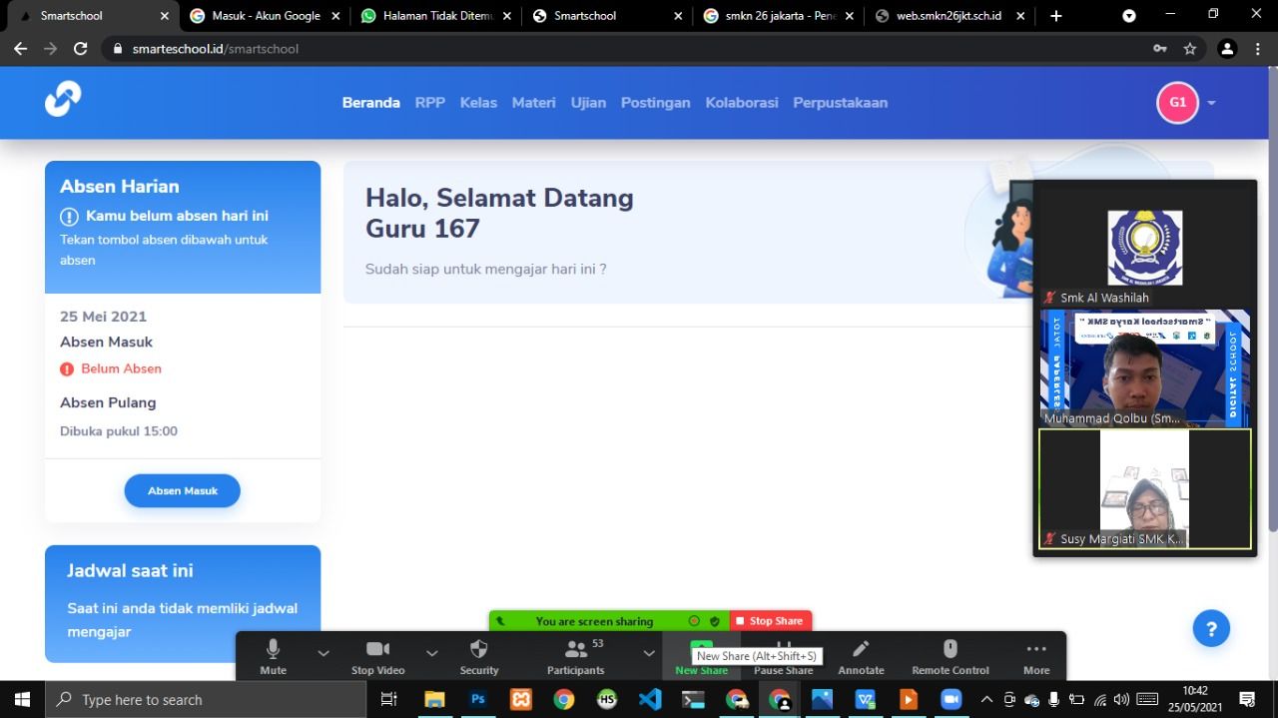The image size is (1278, 718).
Task: Bookmark page with star icon
Action: tap(1190, 49)
